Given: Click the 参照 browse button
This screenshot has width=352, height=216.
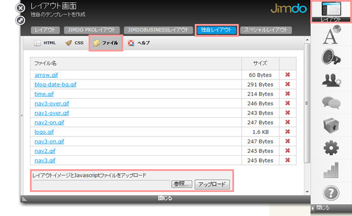Looking at the screenshot, I should tap(182, 184).
